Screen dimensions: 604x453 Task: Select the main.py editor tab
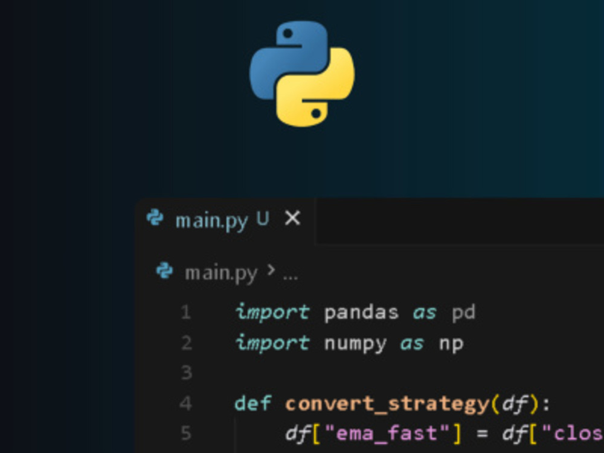pos(226,220)
